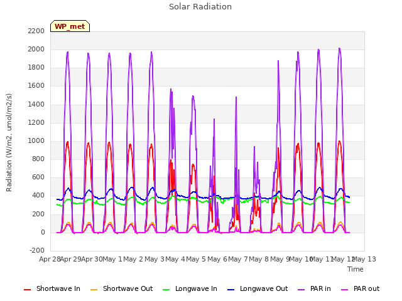Click the May 13 x-axis date label
The width and height of the screenshot is (402, 301).
[x=364, y=259]
